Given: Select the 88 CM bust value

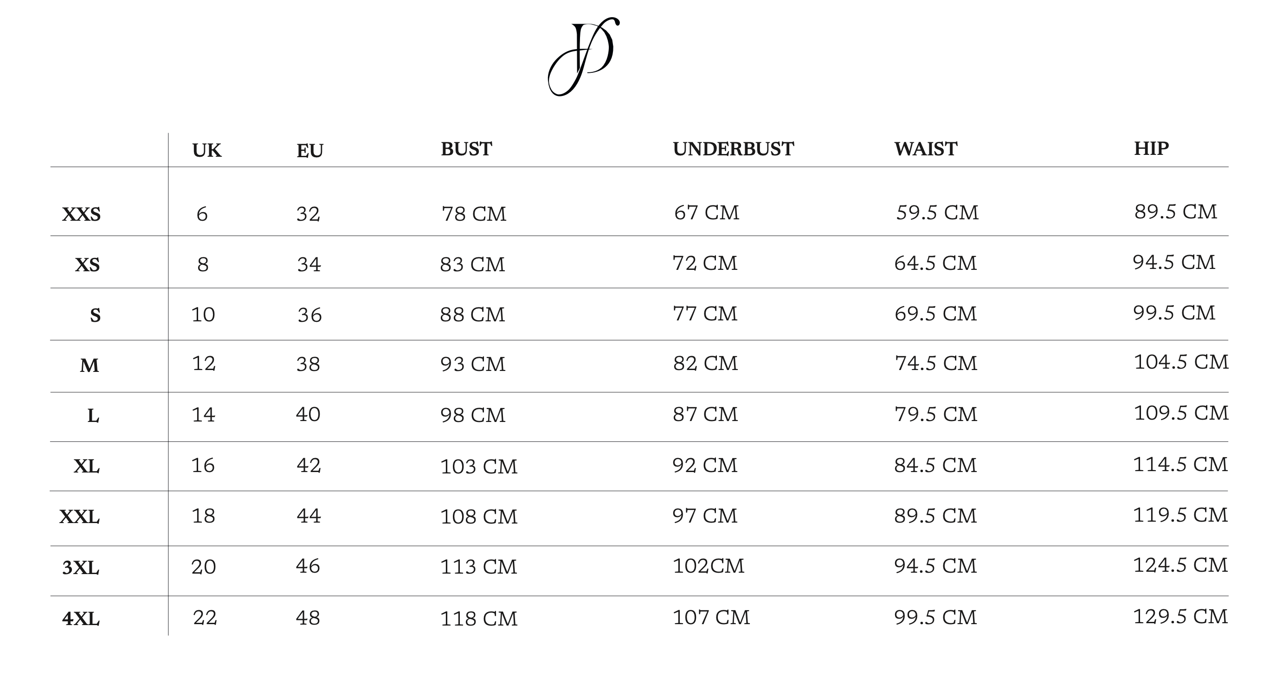Looking at the screenshot, I should (472, 314).
